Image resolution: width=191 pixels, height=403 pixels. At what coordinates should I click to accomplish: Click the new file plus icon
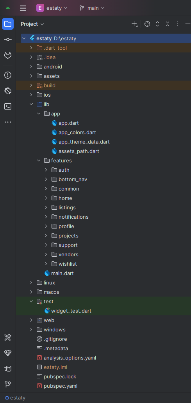(134, 24)
